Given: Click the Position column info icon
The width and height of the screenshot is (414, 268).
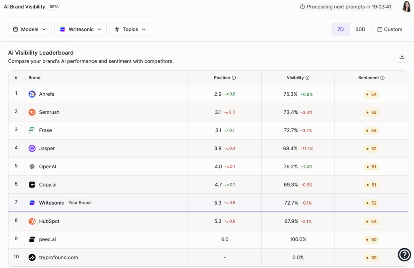Looking at the screenshot, I should (x=234, y=78).
